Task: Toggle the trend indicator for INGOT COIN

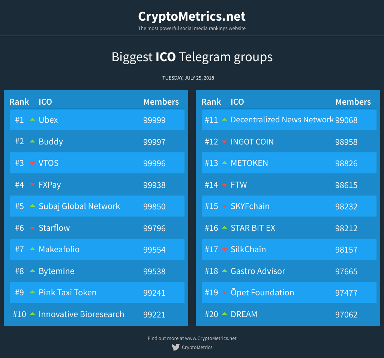Action: tap(224, 141)
